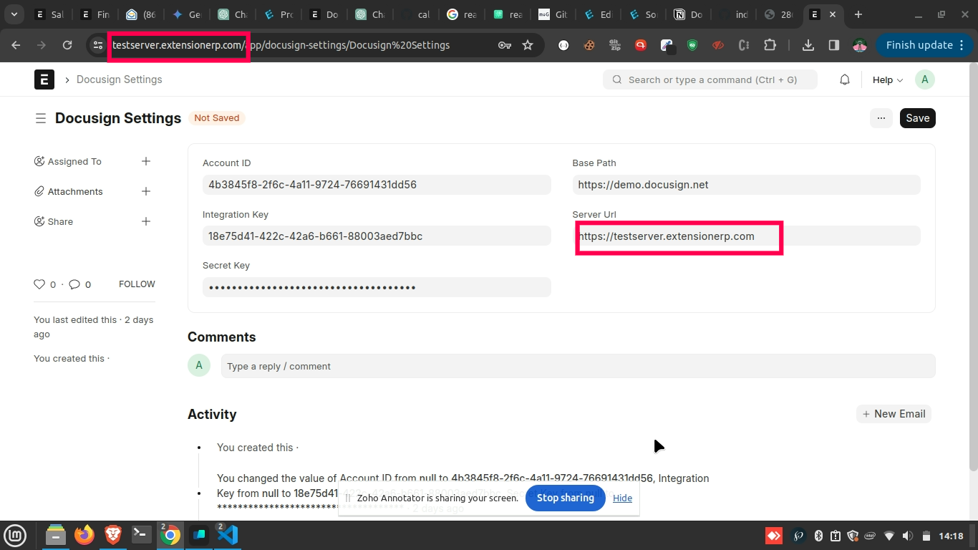Click the Bluetooth tray icon
Viewport: 978px width, 550px height.
click(818, 536)
